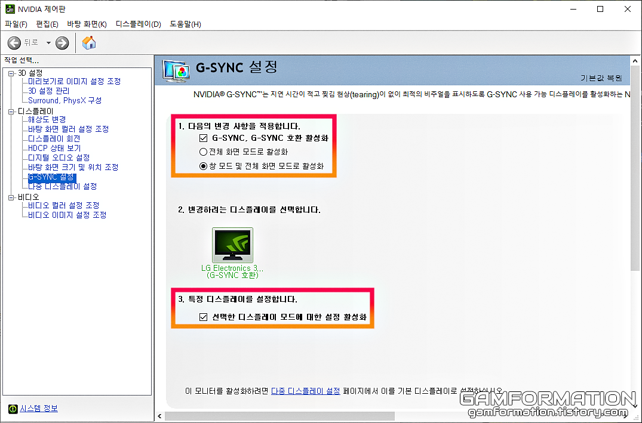
Task: Click the horizontal scrollbar thumb
Action: click(x=279, y=416)
